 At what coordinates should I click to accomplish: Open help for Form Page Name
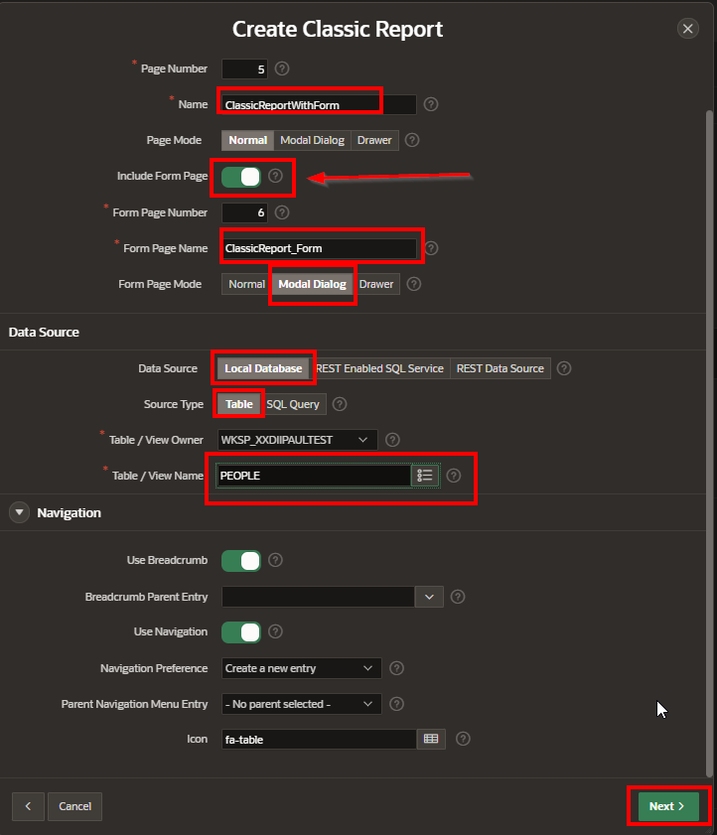coord(431,248)
